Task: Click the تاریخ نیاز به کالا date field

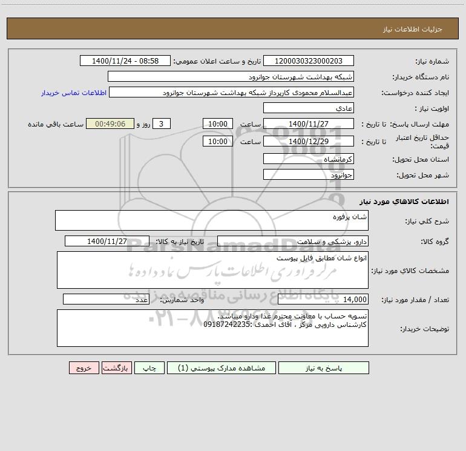Action: tap(107, 241)
